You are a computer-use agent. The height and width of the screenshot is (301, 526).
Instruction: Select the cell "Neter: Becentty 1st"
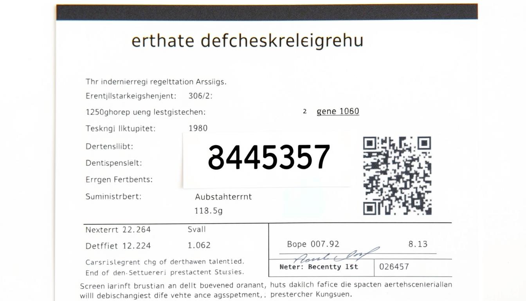point(319,267)
